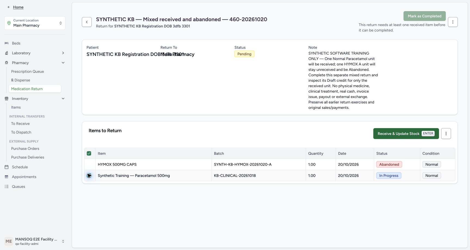Toggle the select-all checkbox in table header
Screen dimensions: 470x250
coord(89,153)
